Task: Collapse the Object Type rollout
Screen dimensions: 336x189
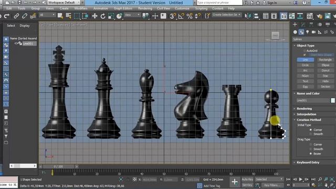Action: [x=306, y=46]
